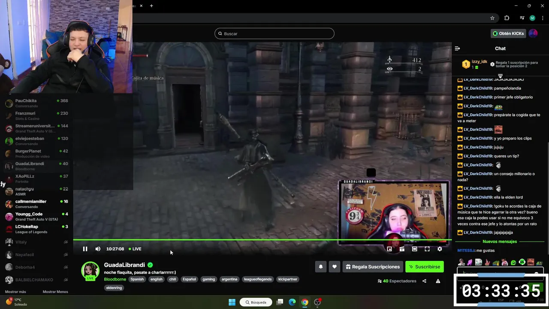This screenshot has height=309, width=549.
Task: Open offline channel Vitaly
Action: pos(36,242)
